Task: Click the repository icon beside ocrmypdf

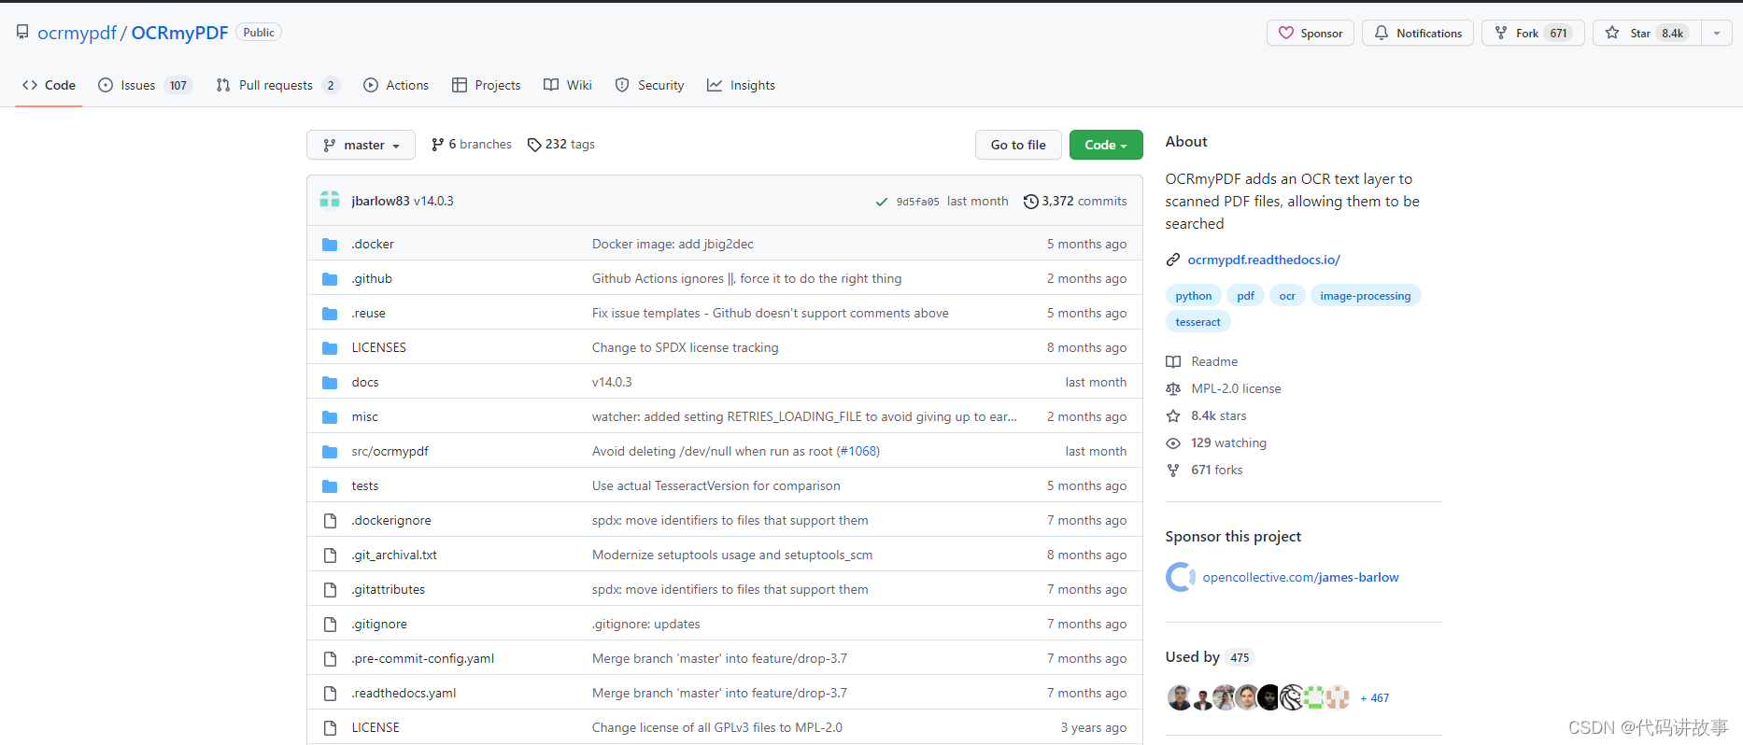Action: coord(22,33)
